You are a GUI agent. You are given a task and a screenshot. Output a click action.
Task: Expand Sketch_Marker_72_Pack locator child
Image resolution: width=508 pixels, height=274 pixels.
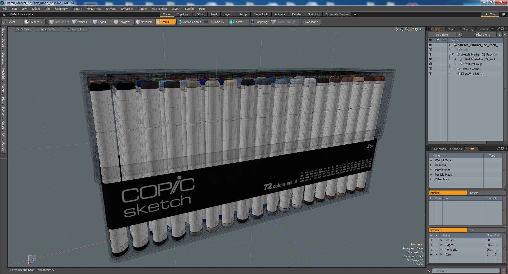[x=456, y=59]
